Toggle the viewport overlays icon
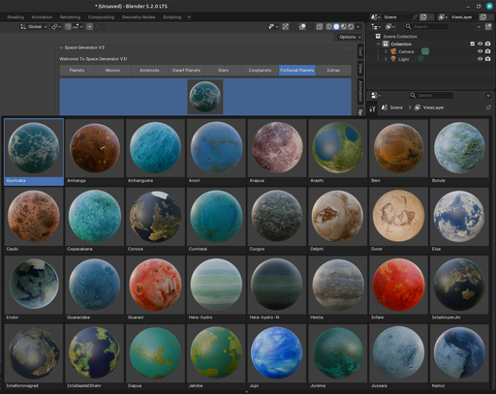The width and height of the screenshot is (496, 394). coord(302,27)
